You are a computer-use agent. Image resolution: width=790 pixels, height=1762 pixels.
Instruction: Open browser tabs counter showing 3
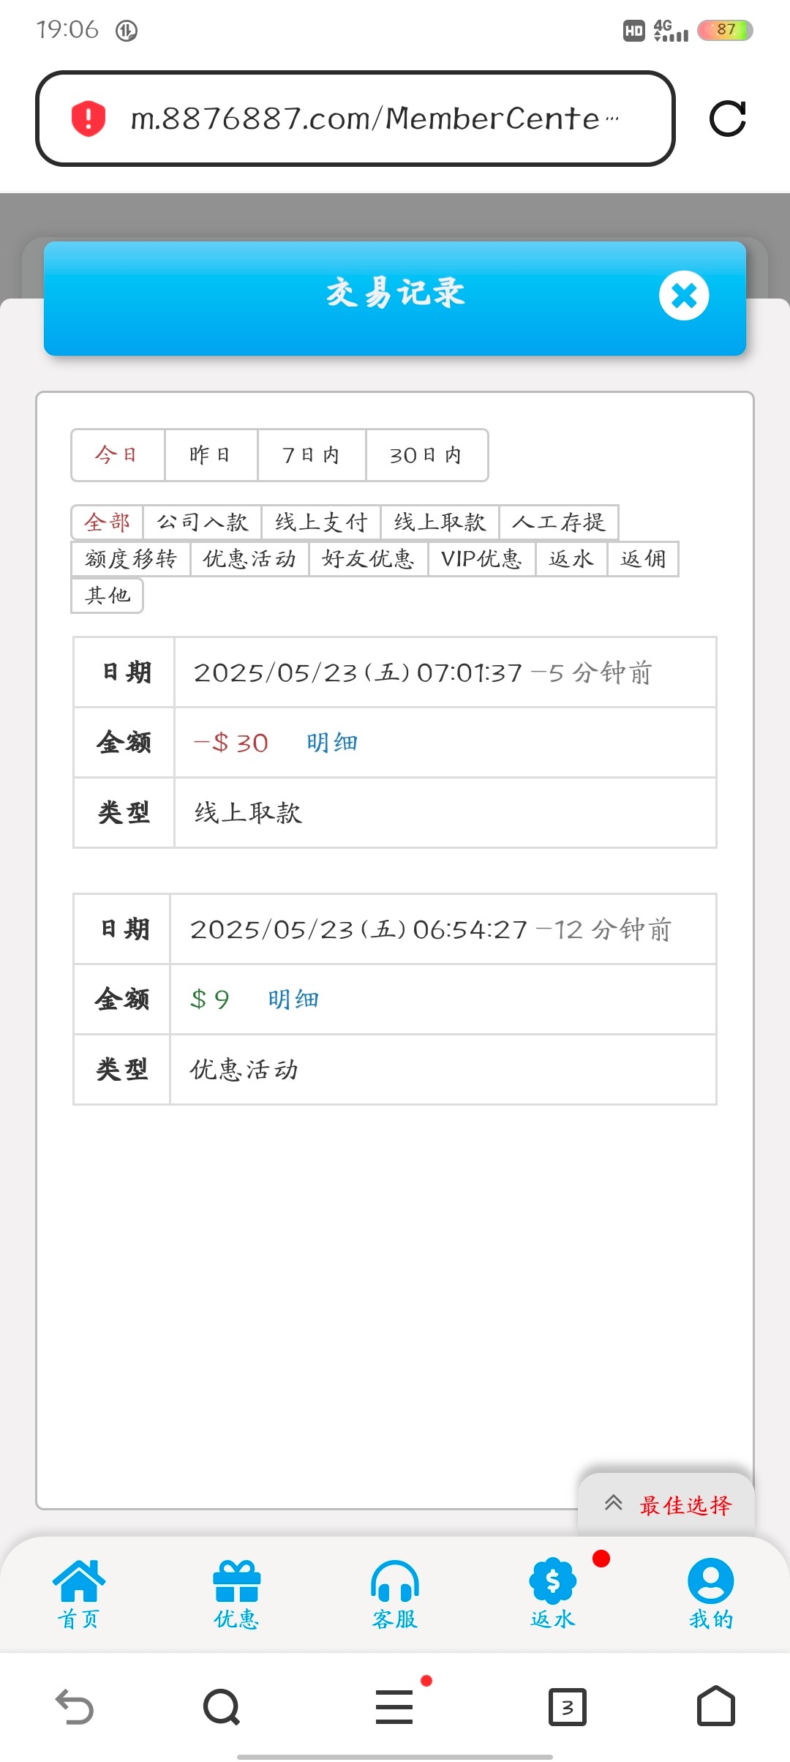tap(568, 1706)
